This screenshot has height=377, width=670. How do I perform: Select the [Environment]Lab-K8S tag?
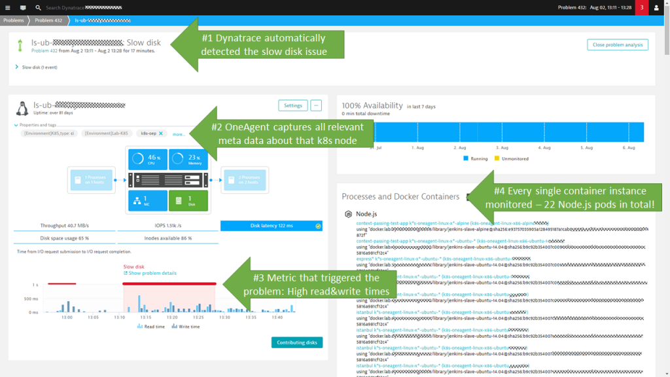point(107,134)
